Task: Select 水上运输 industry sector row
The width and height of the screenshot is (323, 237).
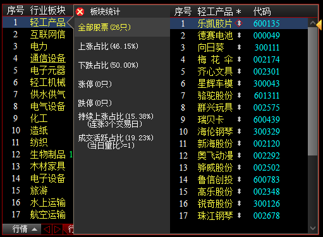Action: point(38,202)
